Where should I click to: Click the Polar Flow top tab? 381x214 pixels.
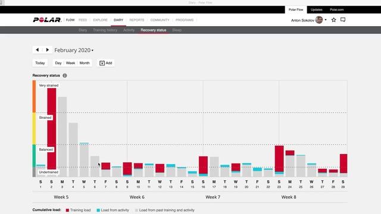[x=296, y=10]
